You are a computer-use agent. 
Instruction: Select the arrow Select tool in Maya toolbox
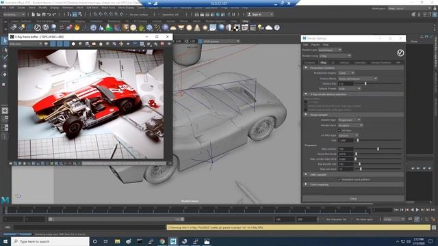pos(5,42)
